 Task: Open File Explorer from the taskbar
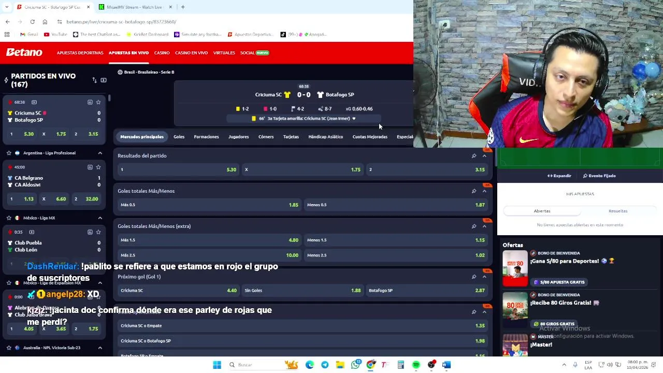[x=340, y=365]
